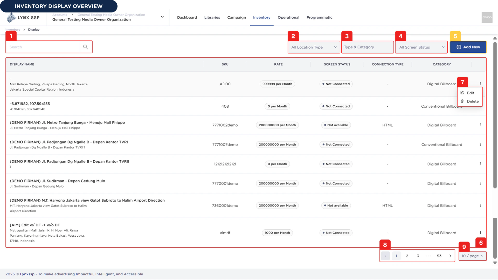Click Jl. Sudirman Depan Gedung Mulo name
The width and height of the screenshot is (498, 280).
point(58,181)
